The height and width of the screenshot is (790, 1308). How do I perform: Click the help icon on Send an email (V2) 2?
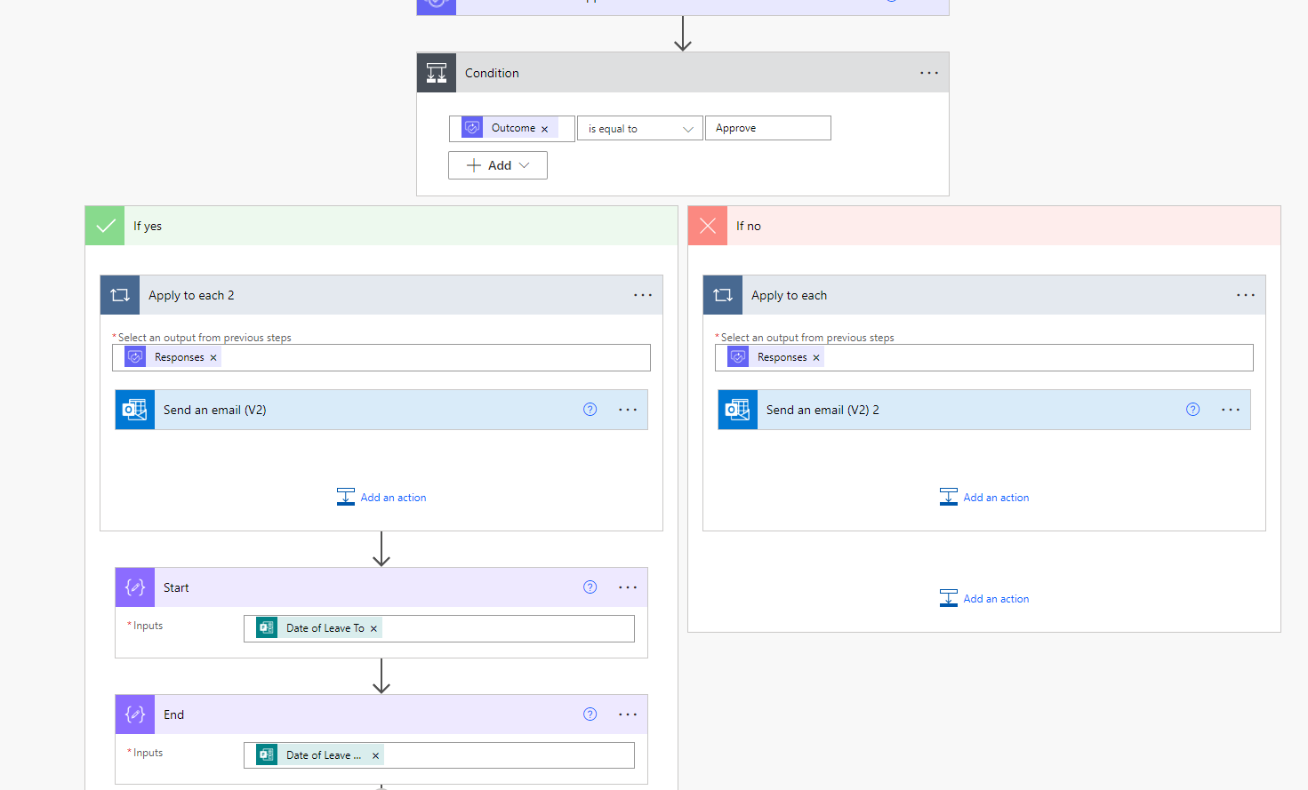coord(1192,409)
